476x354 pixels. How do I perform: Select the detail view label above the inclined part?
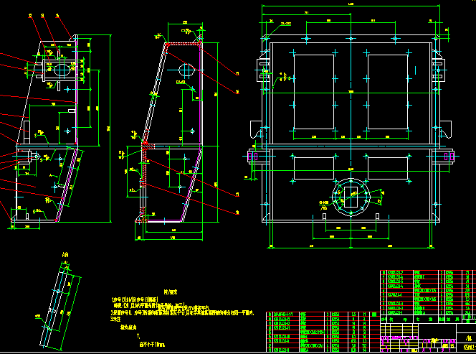65,255
